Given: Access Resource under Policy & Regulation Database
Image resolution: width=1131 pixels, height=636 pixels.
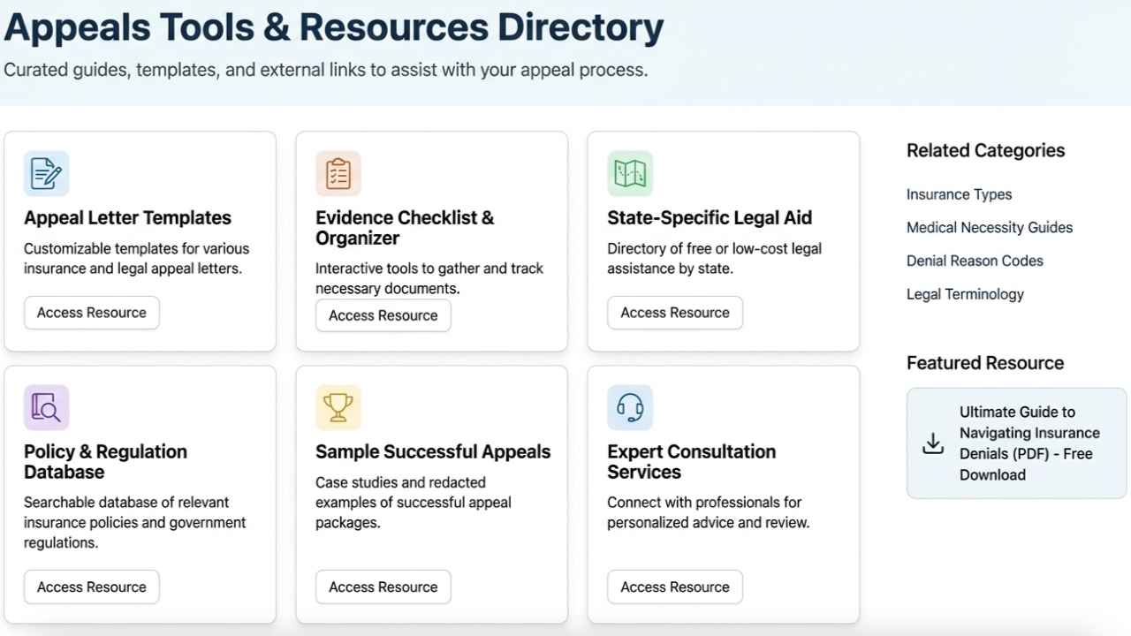Looking at the screenshot, I should click(91, 587).
